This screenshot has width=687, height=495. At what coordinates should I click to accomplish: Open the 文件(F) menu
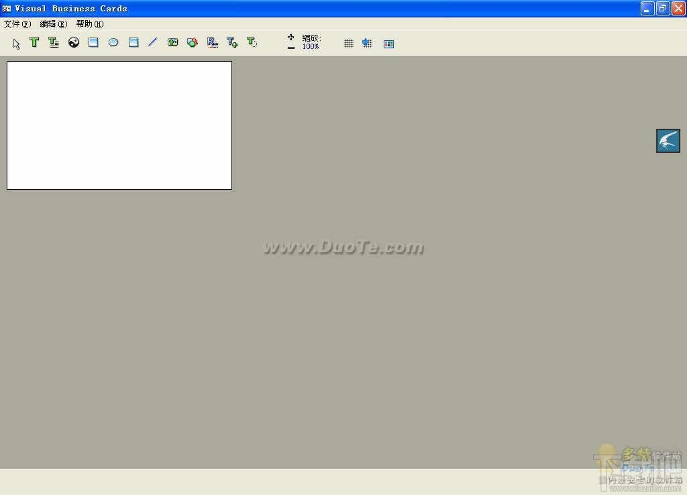[x=17, y=23]
